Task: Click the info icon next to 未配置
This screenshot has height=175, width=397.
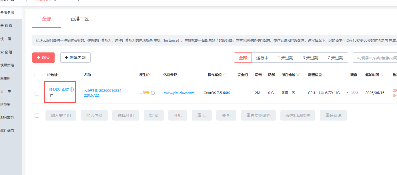Action: (153, 93)
